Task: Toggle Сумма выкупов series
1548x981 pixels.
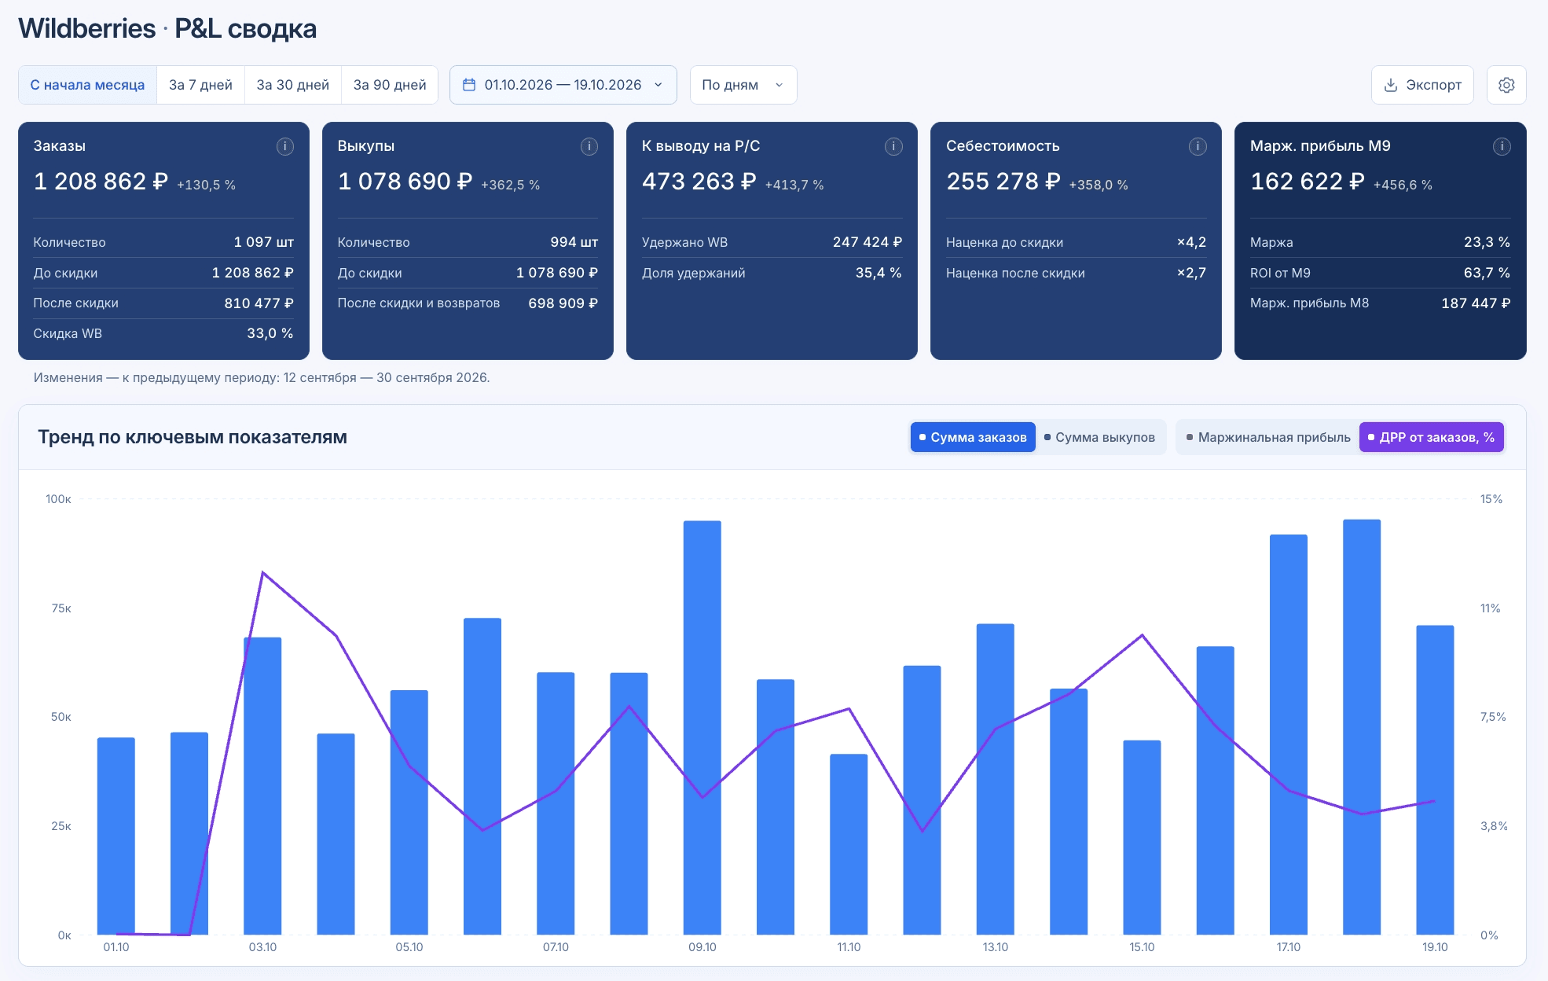Action: [1100, 437]
